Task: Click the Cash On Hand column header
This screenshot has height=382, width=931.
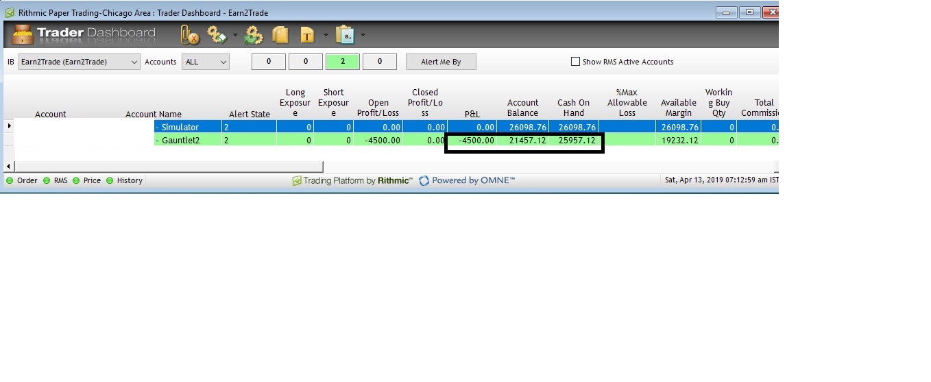Action: pyautogui.click(x=574, y=108)
